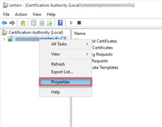Screen dimensions: 162x127
Task: Choose Refresh from the context menu
Action: point(66,64)
